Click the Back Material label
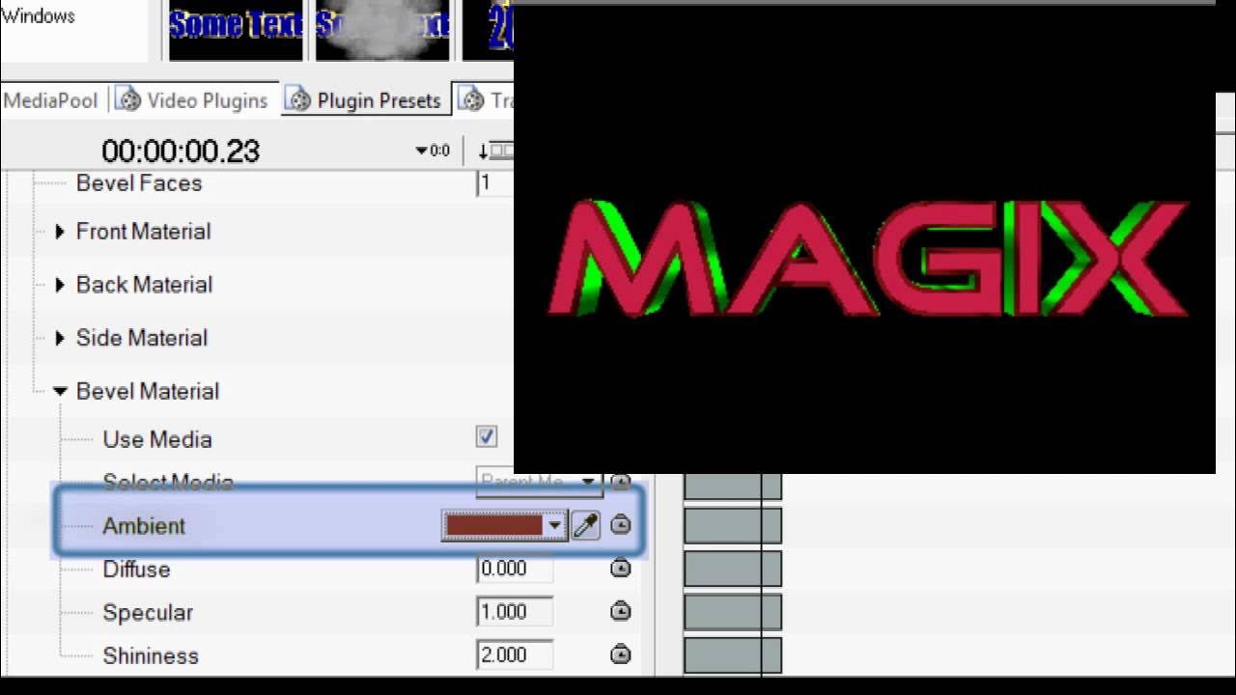Screen dimensions: 1236x695 [144, 285]
